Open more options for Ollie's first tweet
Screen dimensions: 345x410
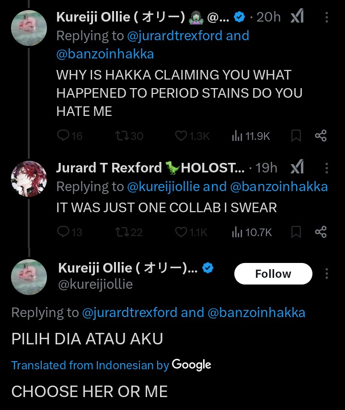tap(327, 17)
